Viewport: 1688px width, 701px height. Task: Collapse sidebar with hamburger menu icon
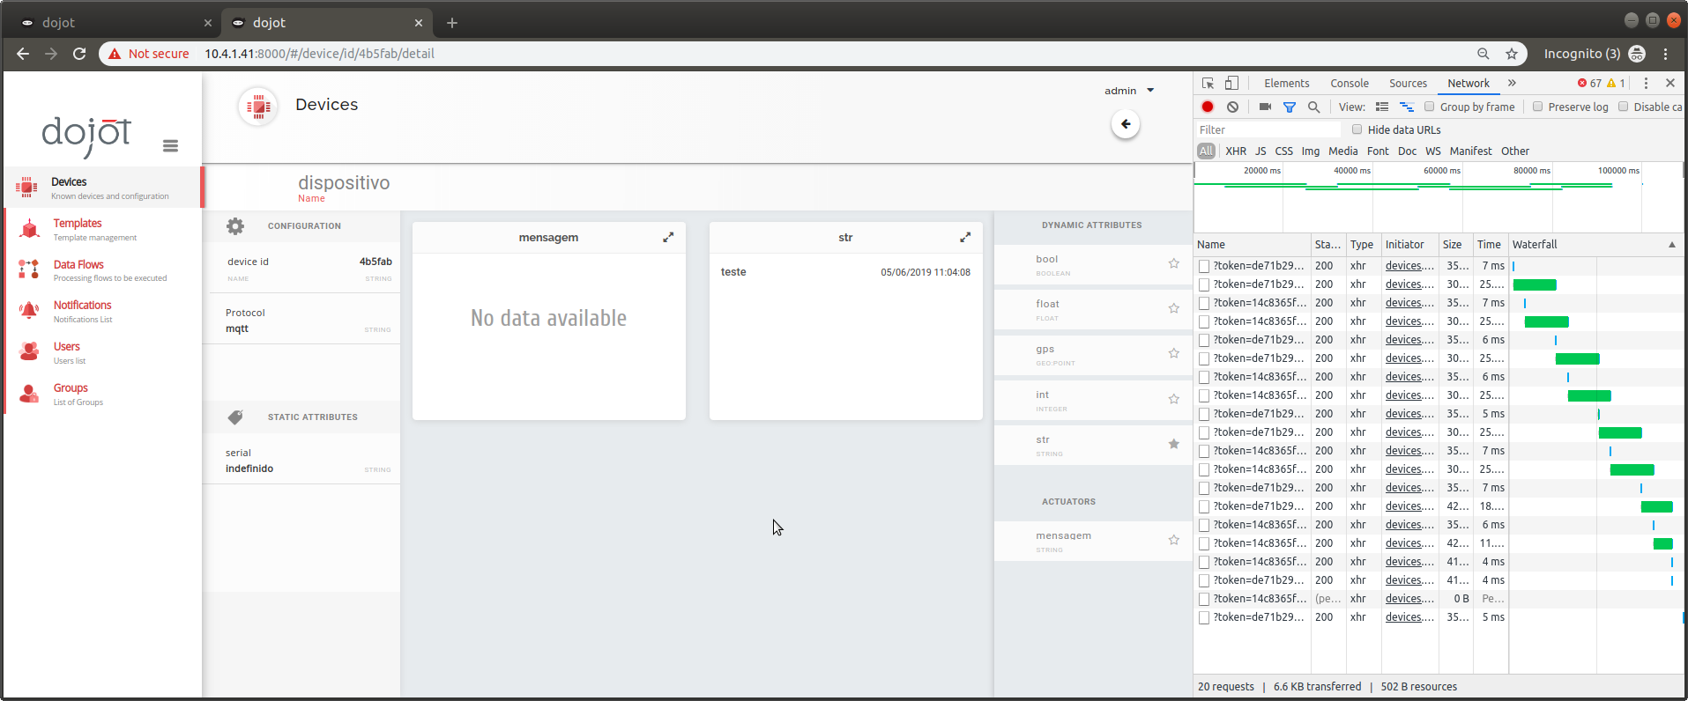pyautogui.click(x=171, y=146)
